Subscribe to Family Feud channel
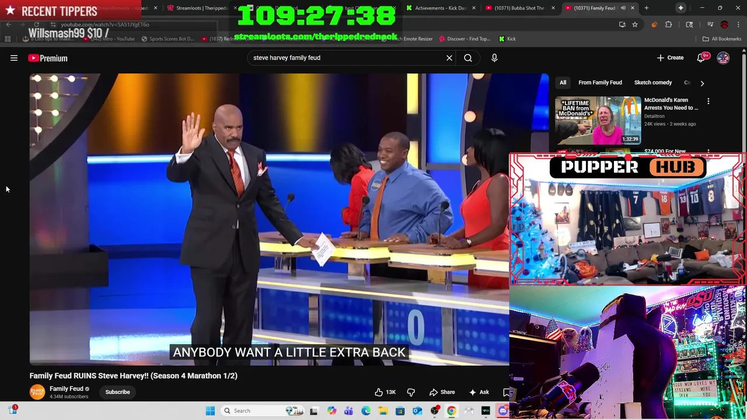This screenshot has height=420, width=747. point(117,392)
